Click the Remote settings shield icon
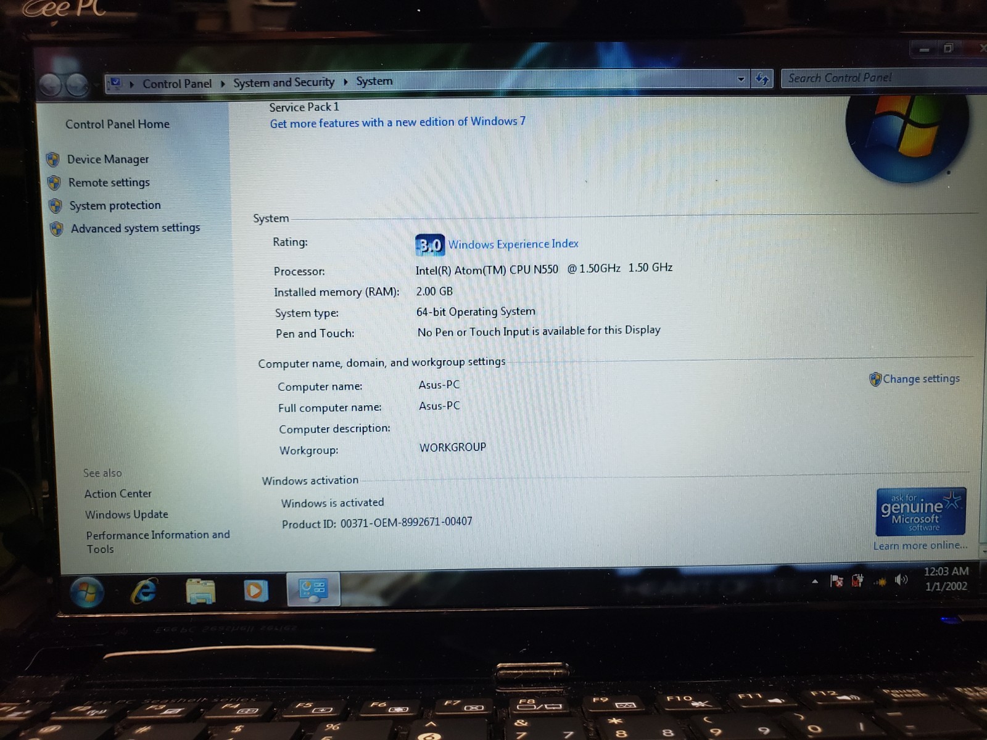Screen dimensions: 987x740 click(x=54, y=183)
